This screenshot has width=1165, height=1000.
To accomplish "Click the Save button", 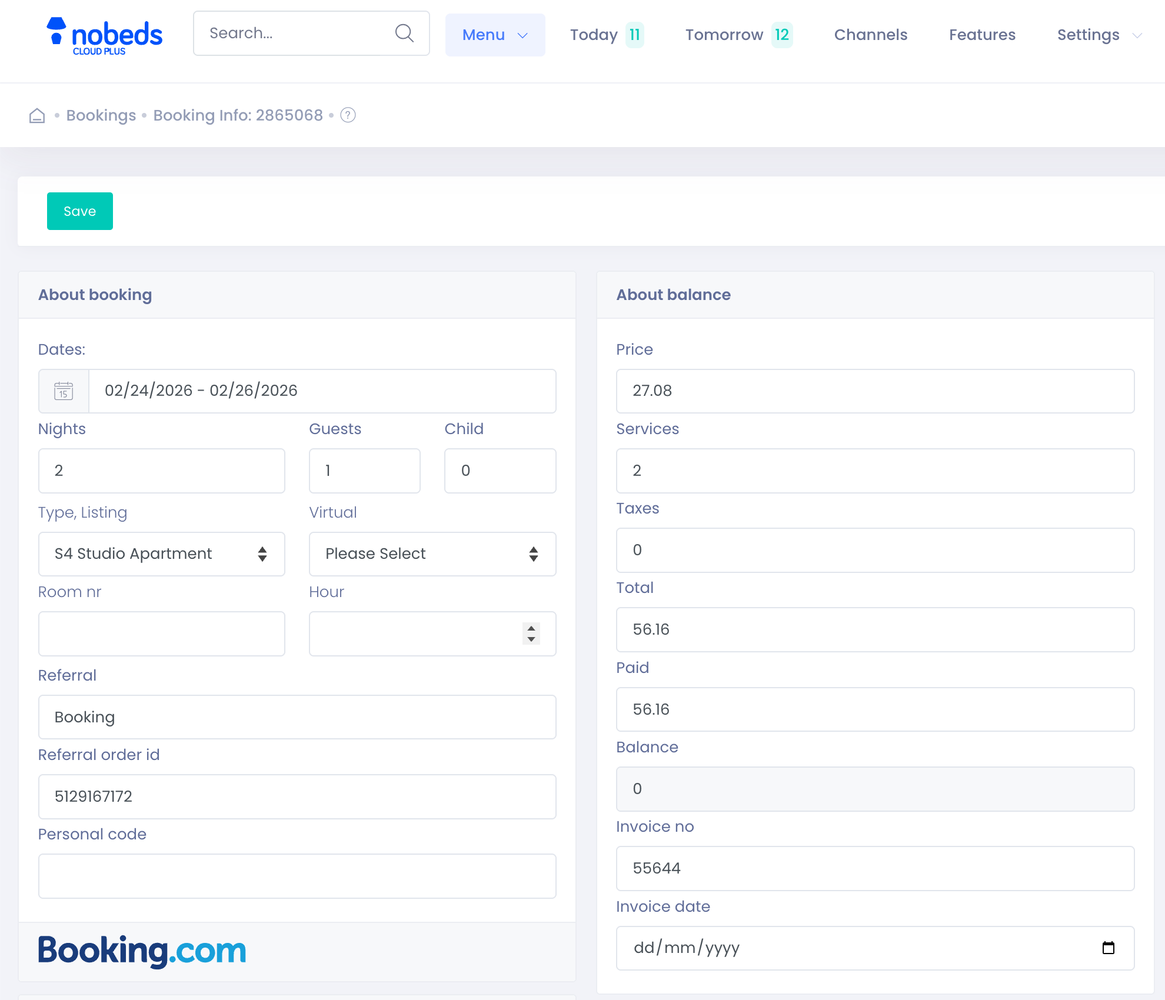I will coord(79,211).
